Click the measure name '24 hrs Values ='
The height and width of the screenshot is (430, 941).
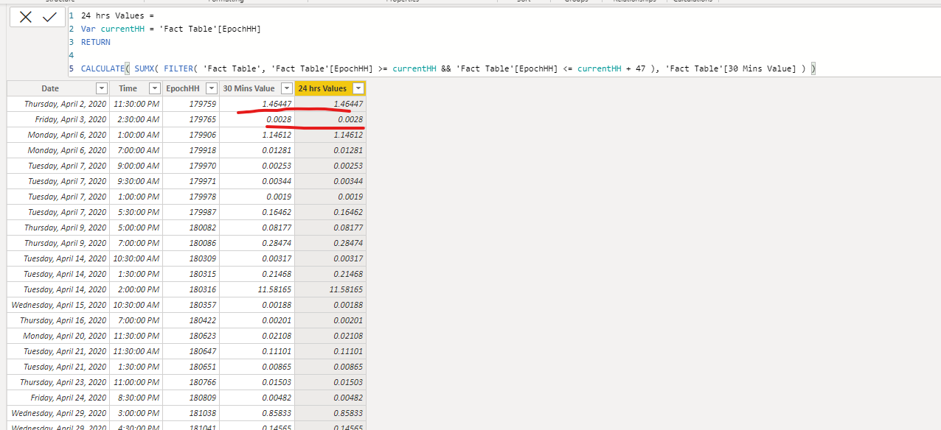point(117,15)
